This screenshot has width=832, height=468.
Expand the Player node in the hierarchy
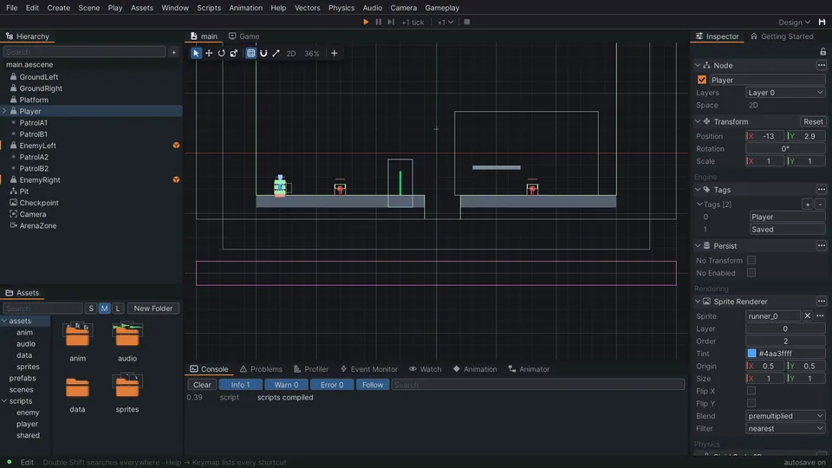tap(4, 111)
